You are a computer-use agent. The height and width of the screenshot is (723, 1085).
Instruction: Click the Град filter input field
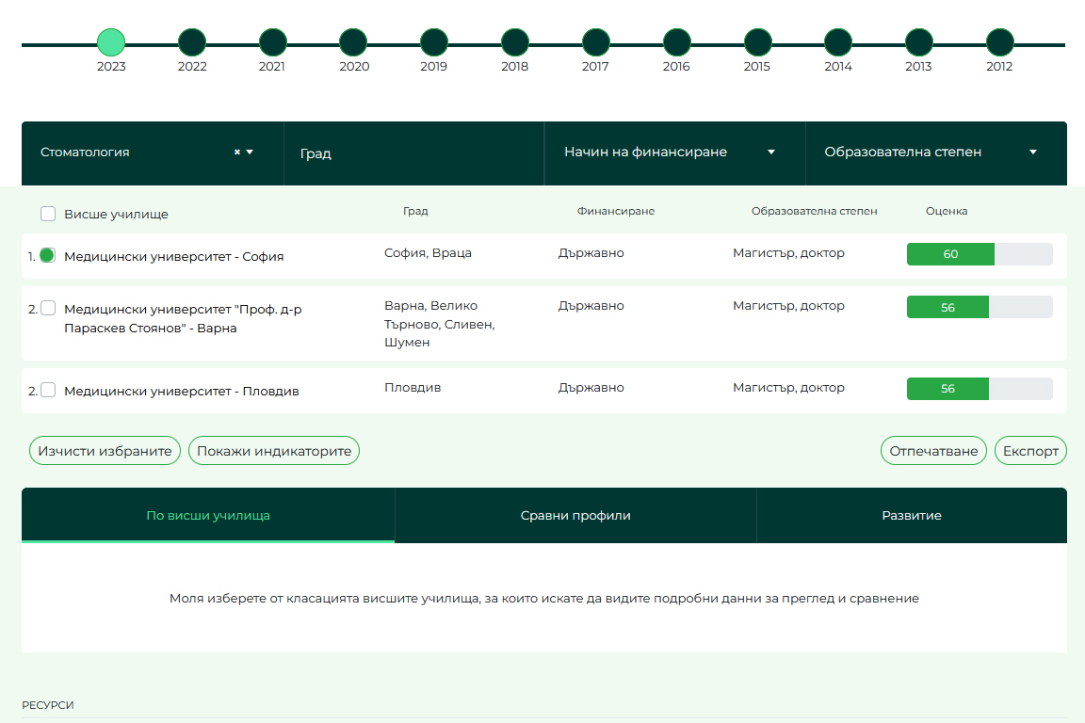click(413, 153)
